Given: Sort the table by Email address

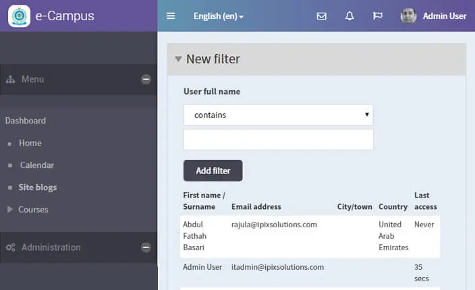Looking at the screenshot, I should [256, 206].
